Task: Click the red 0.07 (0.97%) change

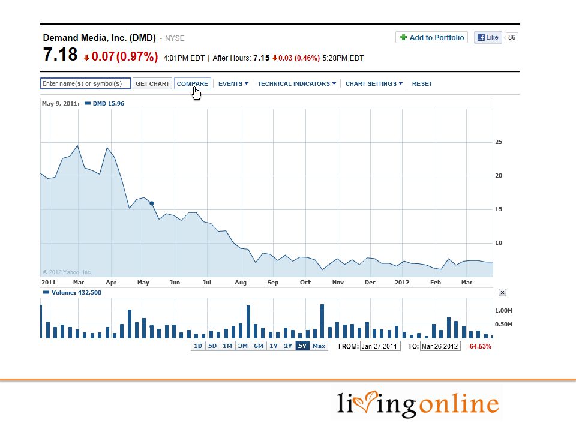Action: [x=121, y=56]
